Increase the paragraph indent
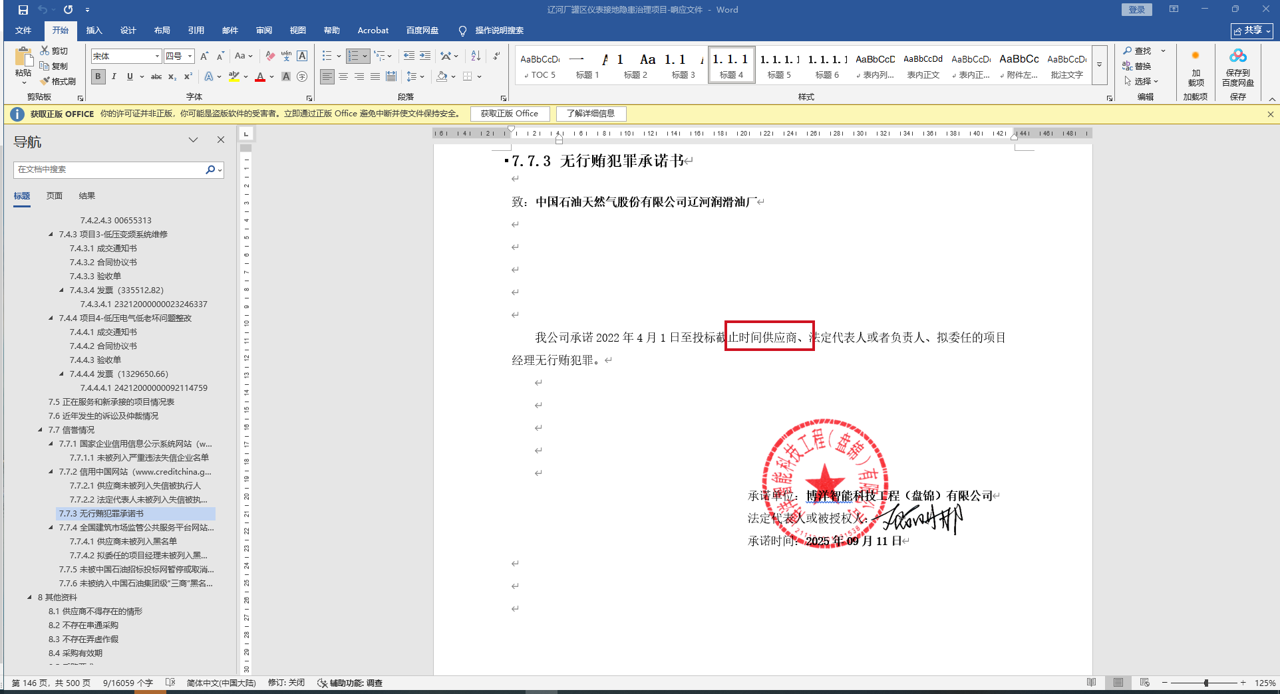Viewport: 1280px width, 694px height. tap(424, 57)
